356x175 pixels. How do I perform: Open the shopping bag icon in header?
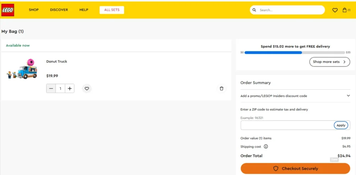(x=345, y=10)
